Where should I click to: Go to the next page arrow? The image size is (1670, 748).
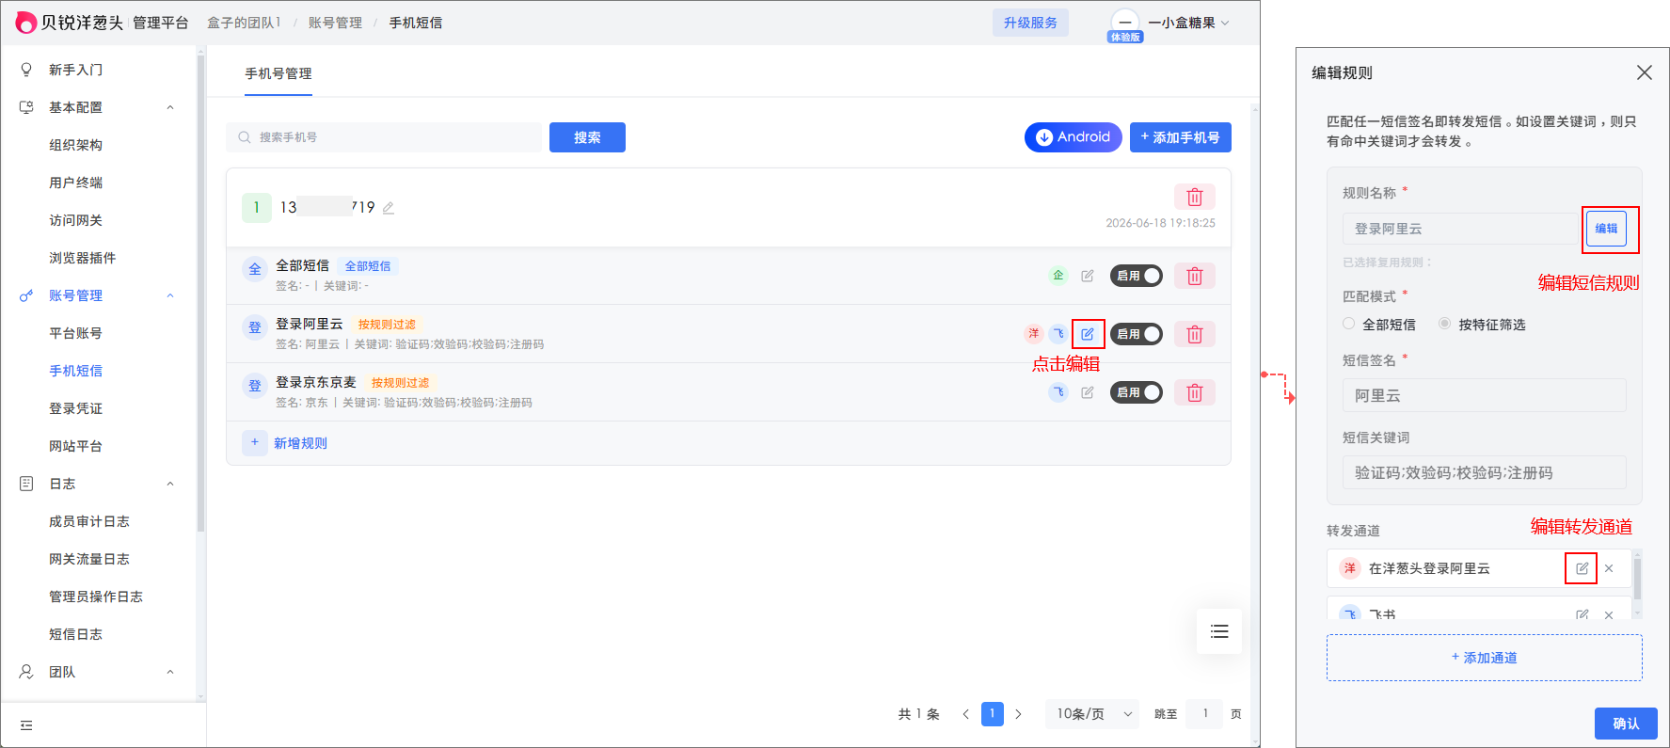1018,714
